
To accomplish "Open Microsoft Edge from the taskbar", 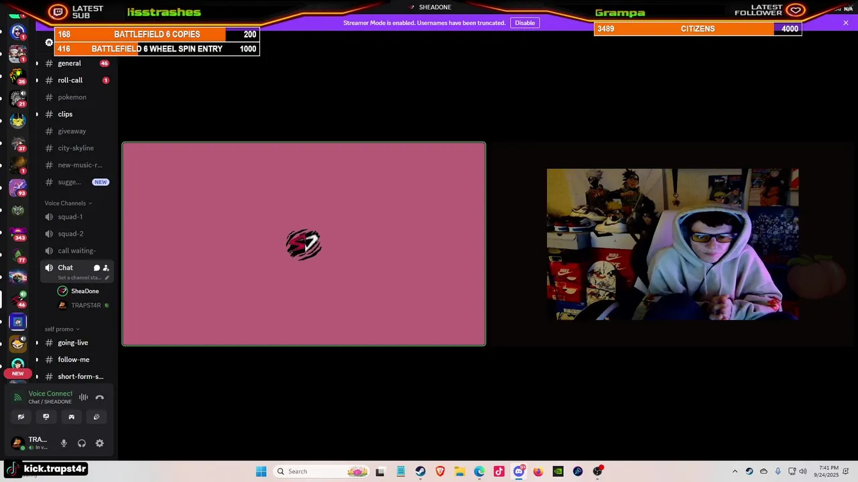I will (x=479, y=471).
